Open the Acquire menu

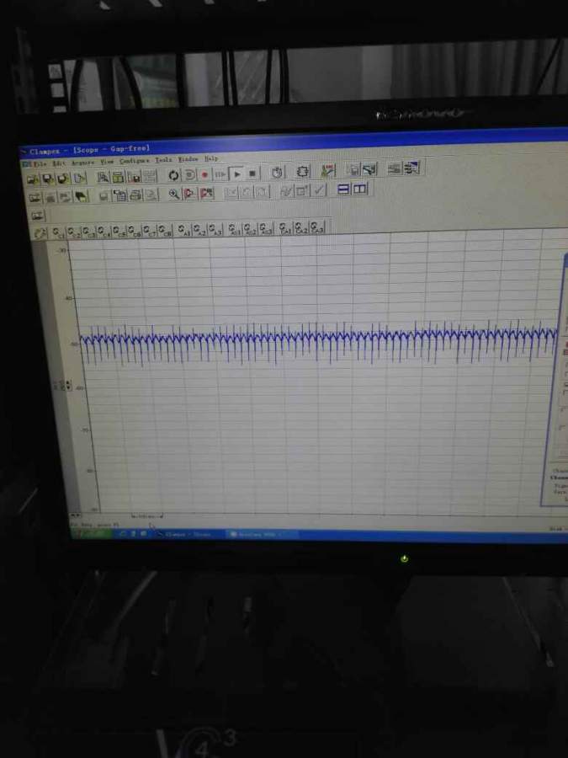click(82, 163)
